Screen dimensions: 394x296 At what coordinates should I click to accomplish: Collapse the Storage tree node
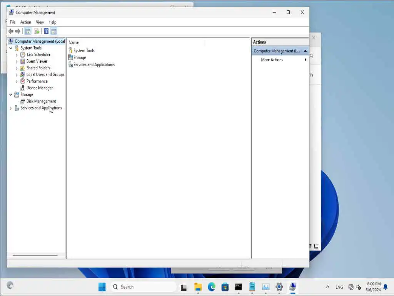[x=11, y=95]
